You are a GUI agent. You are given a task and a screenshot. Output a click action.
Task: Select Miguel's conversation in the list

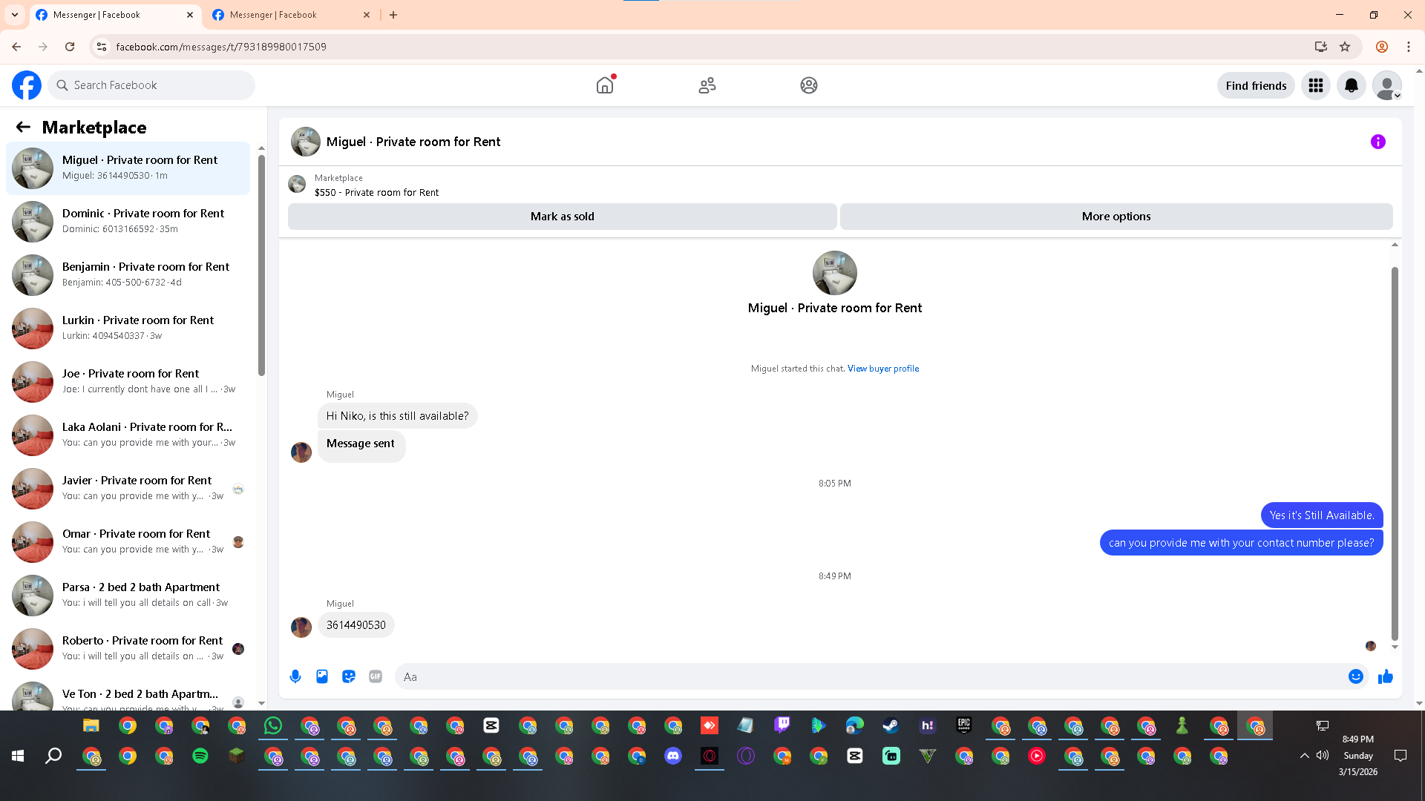128,168
